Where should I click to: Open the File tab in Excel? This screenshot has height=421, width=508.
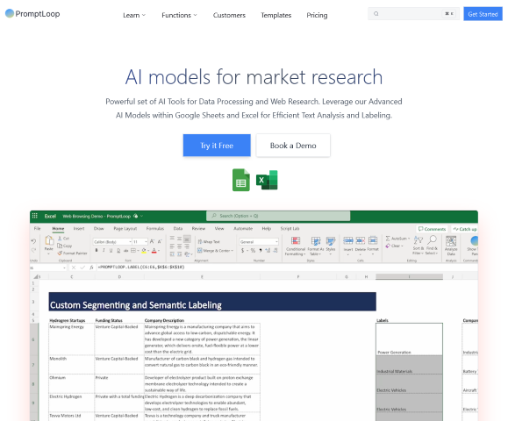[37, 228]
